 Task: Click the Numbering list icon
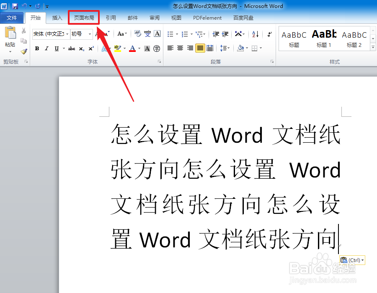(x=185, y=34)
